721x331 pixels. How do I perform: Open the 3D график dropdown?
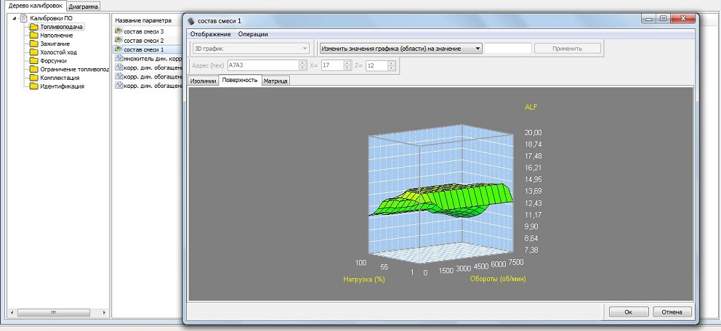click(x=251, y=49)
